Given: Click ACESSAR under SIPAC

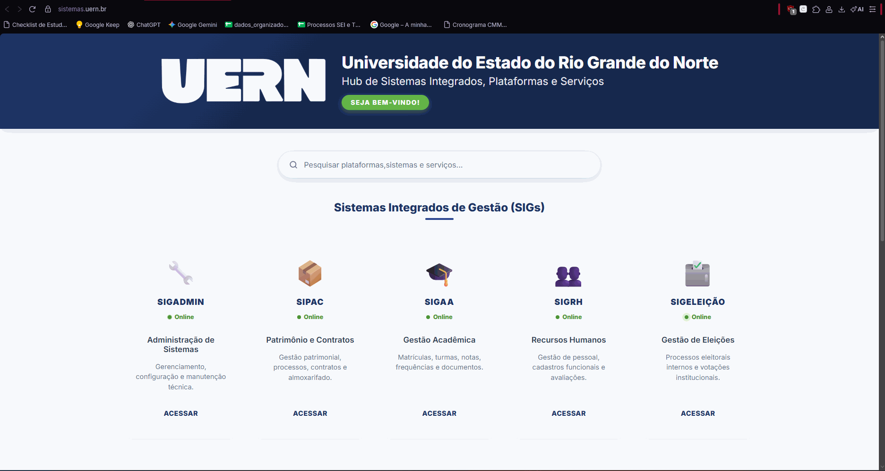Looking at the screenshot, I should click(310, 413).
